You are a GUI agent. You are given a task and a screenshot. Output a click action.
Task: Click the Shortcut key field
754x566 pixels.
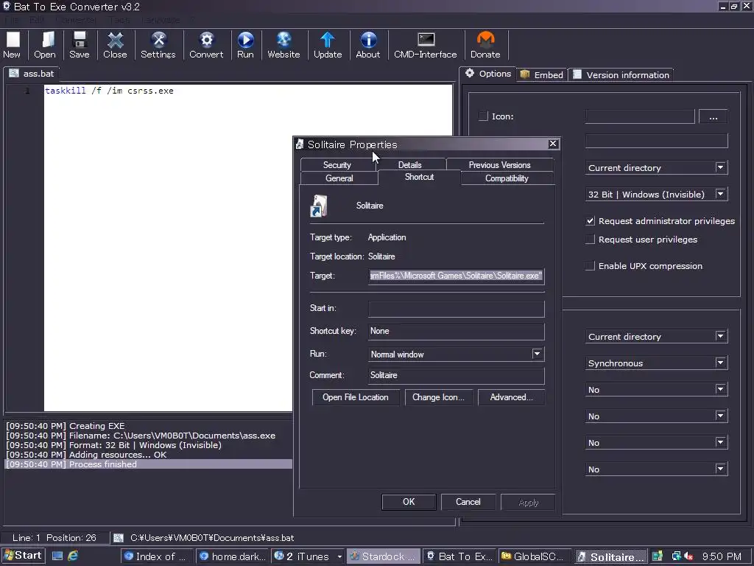pyautogui.click(x=456, y=331)
